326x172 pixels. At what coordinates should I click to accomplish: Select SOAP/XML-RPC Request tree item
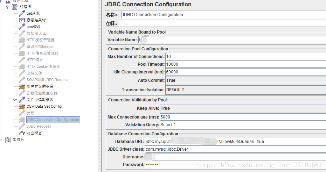48,80
